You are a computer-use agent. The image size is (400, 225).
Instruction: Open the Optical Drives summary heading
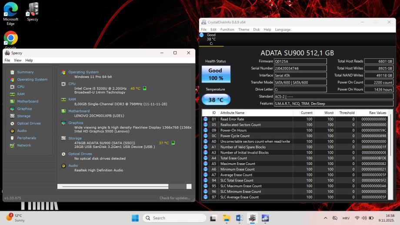click(x=80, y=154)
